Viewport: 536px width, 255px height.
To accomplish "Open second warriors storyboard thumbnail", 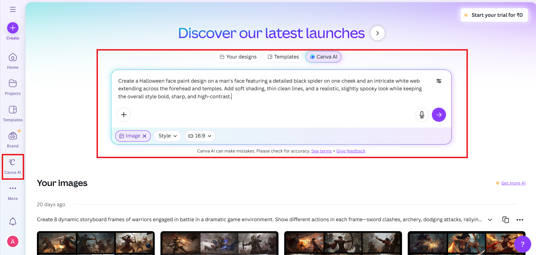I will pos(219,243).
